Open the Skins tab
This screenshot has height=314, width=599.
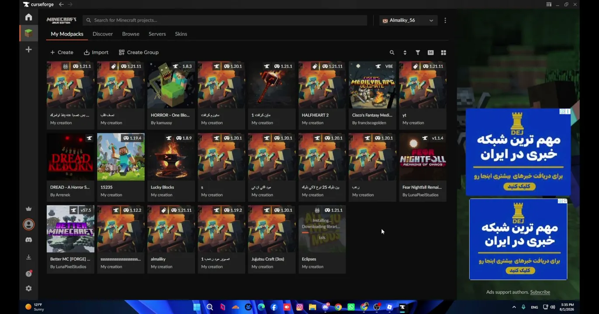pyautogui.click(x=181, y=34)
